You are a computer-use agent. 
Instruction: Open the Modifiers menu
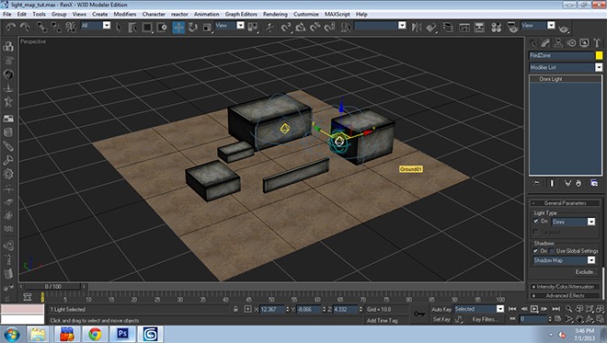coord(125,14)
